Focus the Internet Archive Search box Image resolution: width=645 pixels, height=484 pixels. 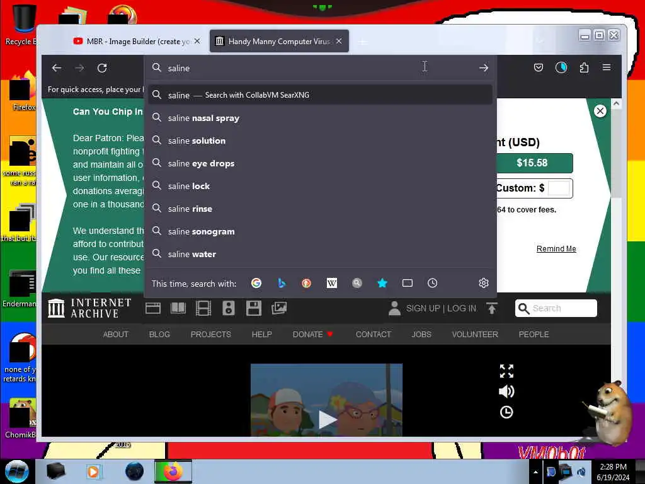pyautogui.click(x=556, y=308)
